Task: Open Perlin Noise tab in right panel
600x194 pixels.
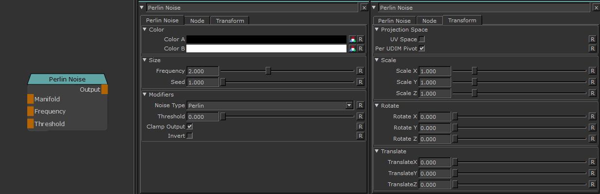Action: coord(394,21)
